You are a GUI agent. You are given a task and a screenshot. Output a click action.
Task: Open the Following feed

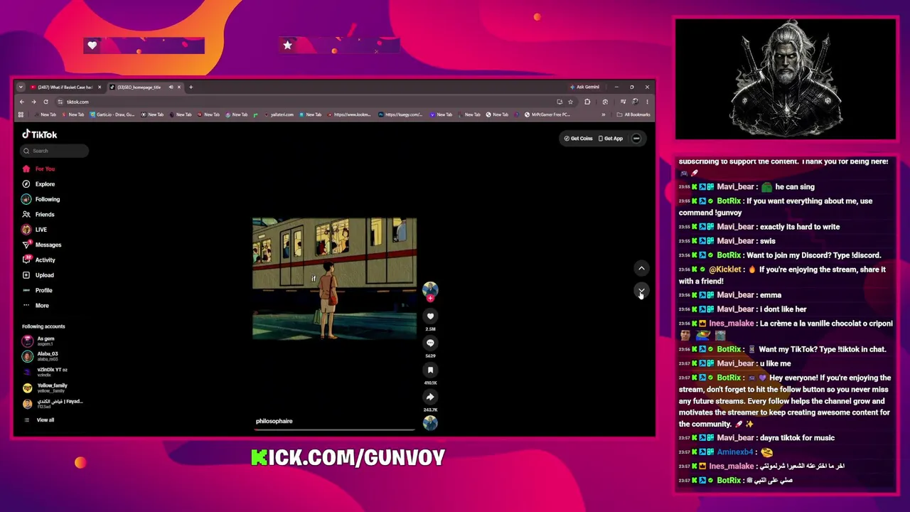(41, 199)
